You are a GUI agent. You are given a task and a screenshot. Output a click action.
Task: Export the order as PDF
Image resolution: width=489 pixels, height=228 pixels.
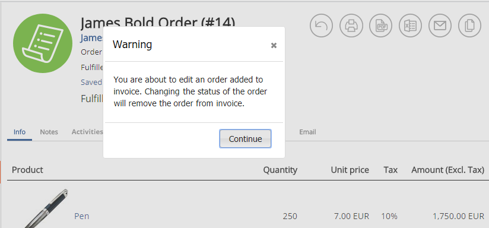[x=380, y=26]
